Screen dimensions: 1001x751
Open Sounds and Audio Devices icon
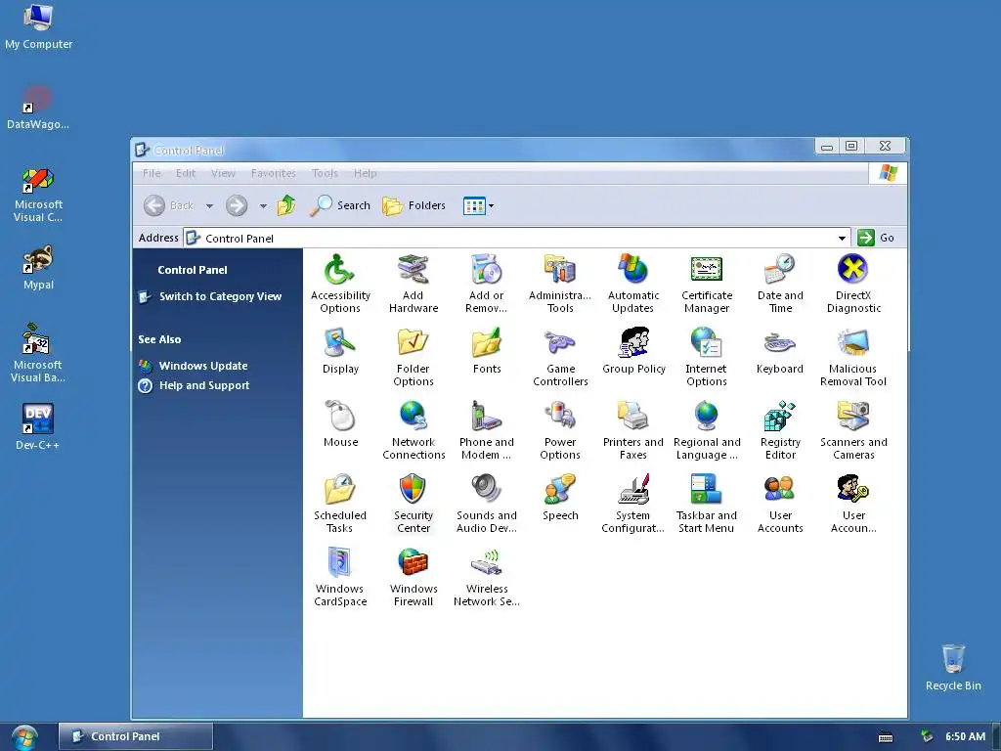[x=487, y=504]
